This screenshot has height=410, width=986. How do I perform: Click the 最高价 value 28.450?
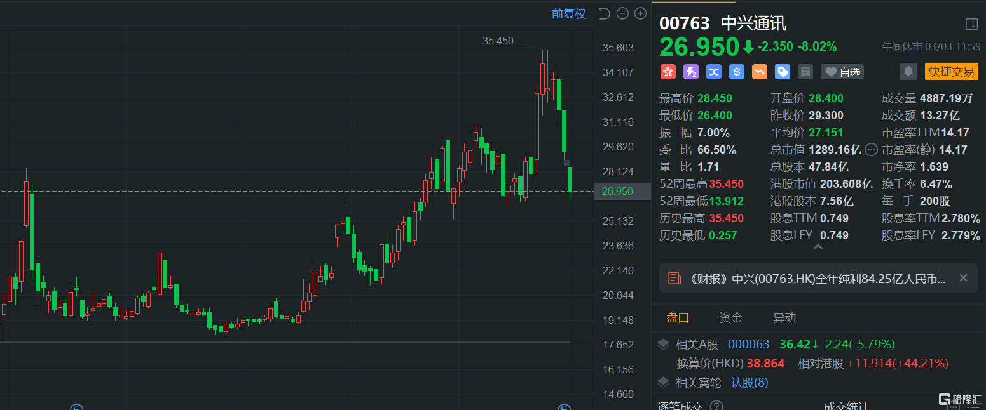[715, 98]
